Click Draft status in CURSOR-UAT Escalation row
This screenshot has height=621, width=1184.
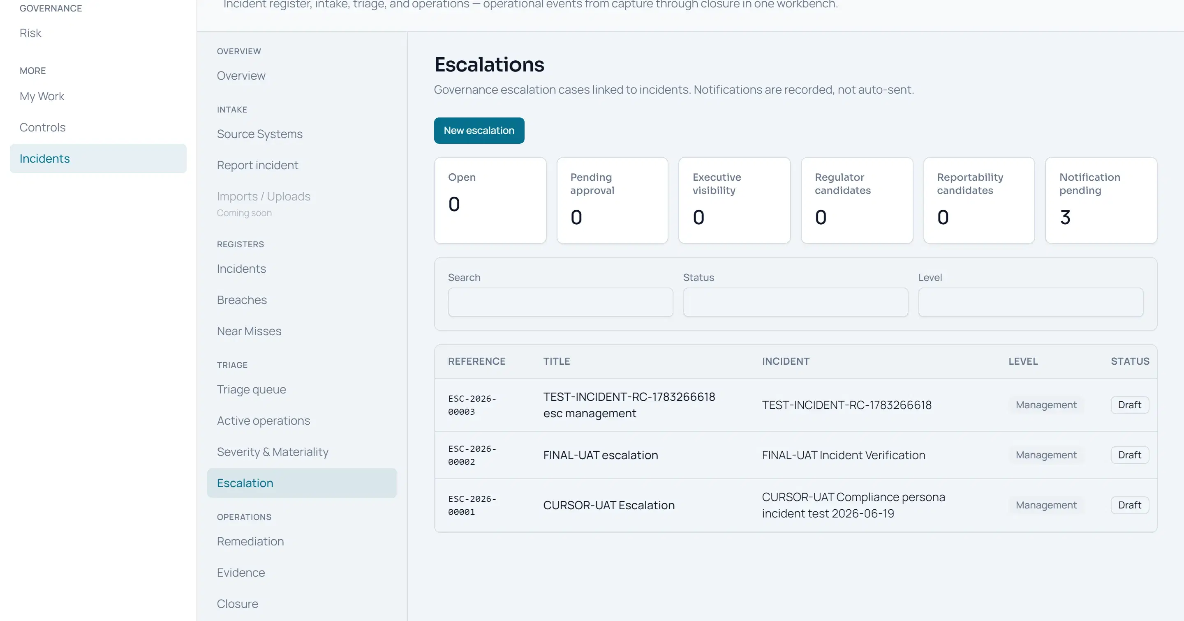pos(1130,505)
